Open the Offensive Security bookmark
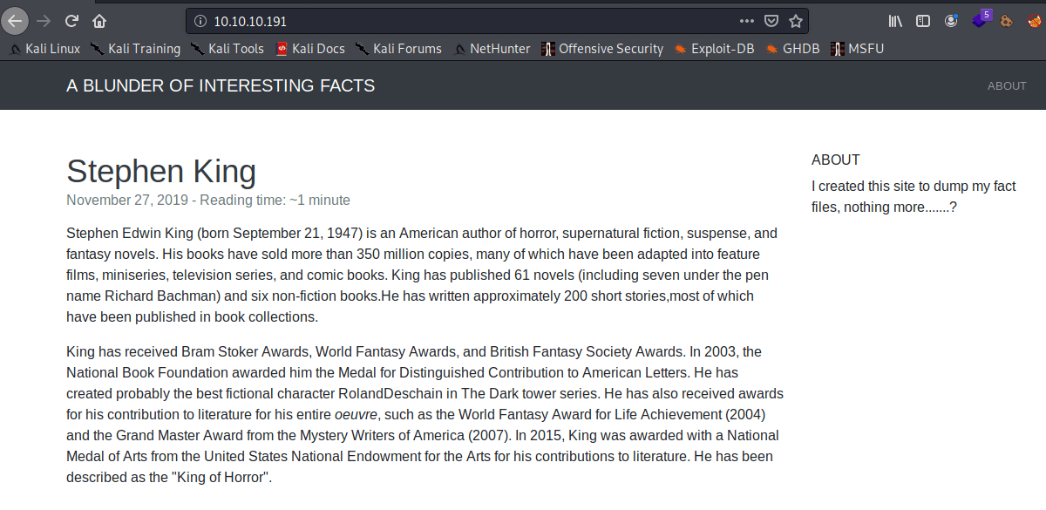The image size is (1046, 510). [602, 49]
